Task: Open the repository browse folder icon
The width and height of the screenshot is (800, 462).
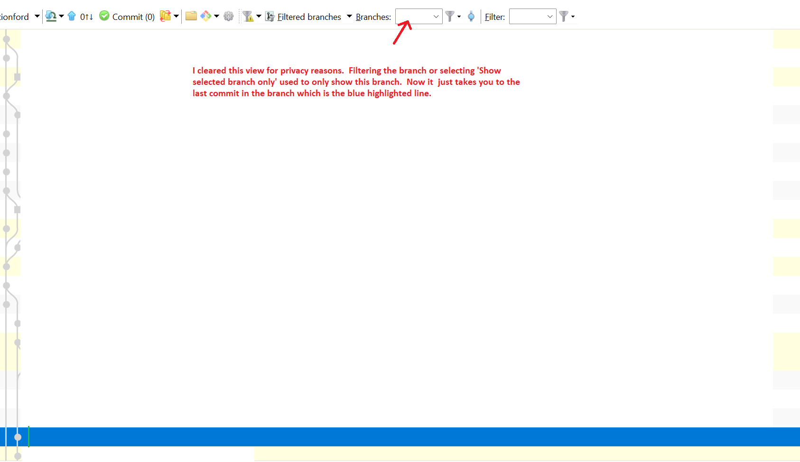Action: coord(191,16)
